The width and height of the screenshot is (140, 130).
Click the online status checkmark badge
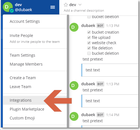(x=12, y=11)
